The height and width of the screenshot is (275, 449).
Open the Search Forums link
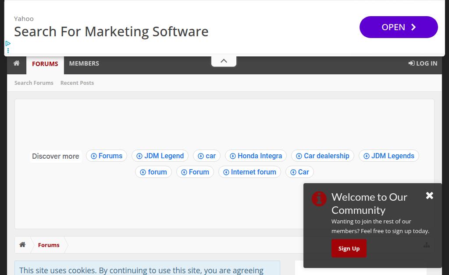click(x=34, y=83)
